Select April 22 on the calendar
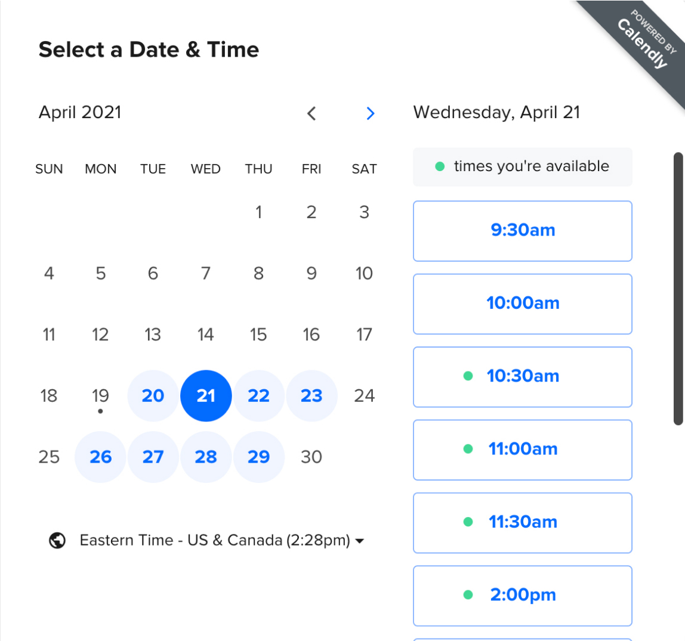 (258, 395)
